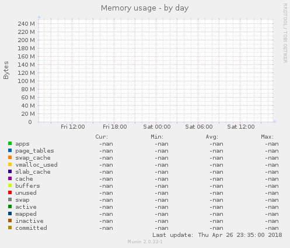
Task: Select the 'vmalloc_used' legend label
Action: coord(36,165)
